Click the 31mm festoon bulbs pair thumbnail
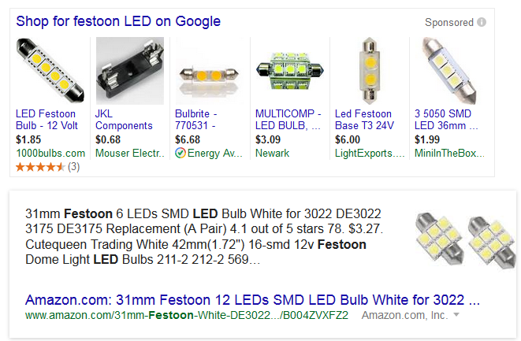The height and width of the screenshot is (341, 521). click(464, 239)
